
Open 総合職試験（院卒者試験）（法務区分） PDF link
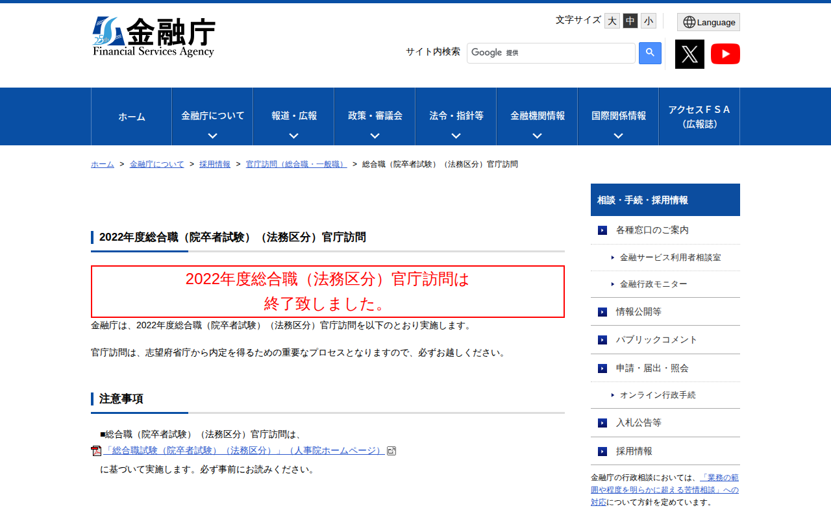[244, 451]
